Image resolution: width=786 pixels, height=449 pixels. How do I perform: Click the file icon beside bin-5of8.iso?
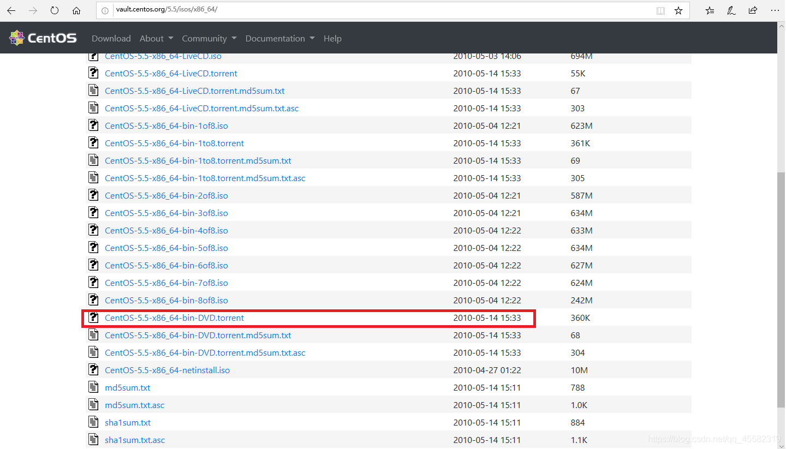tap(93, 247)
